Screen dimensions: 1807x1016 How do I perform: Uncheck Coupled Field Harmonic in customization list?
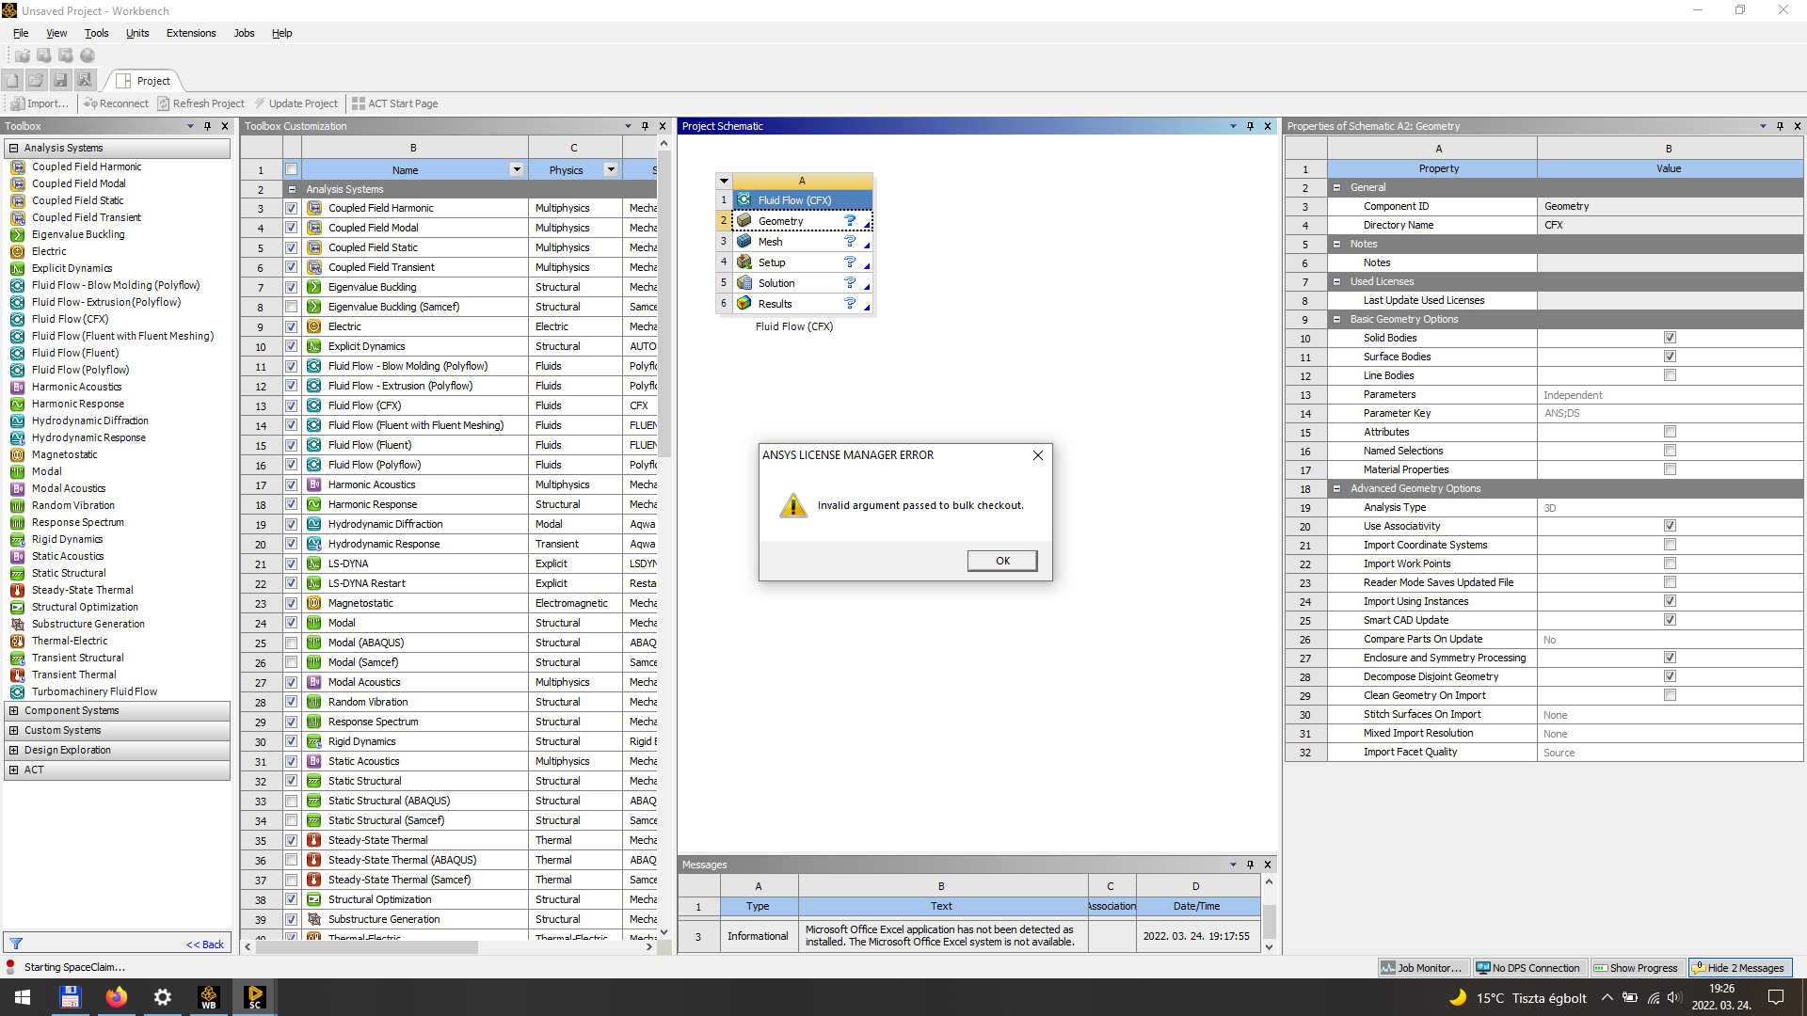coord(291,208)
